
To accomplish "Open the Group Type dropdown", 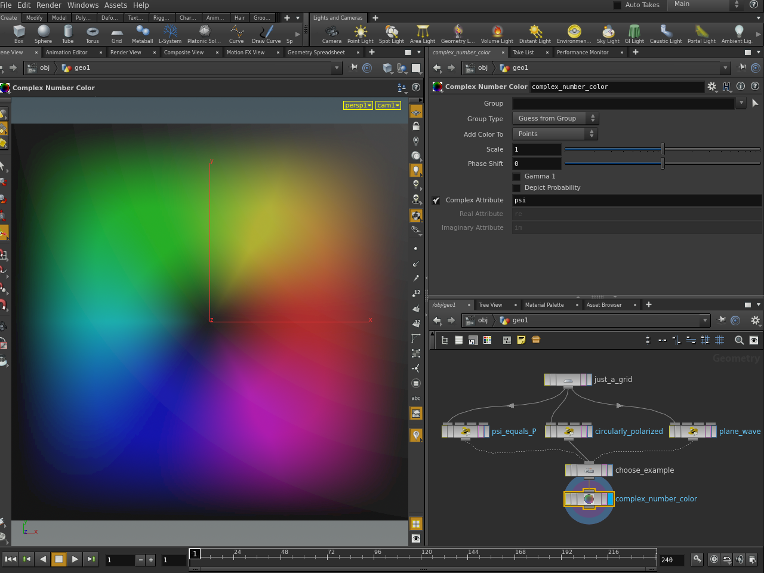I will pyautogui.click(x=554, y=119).
